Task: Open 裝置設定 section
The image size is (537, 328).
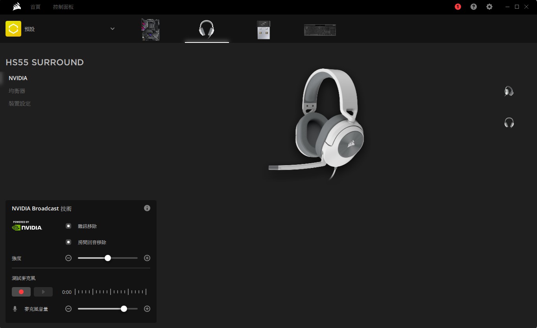Action: point(20,103)
